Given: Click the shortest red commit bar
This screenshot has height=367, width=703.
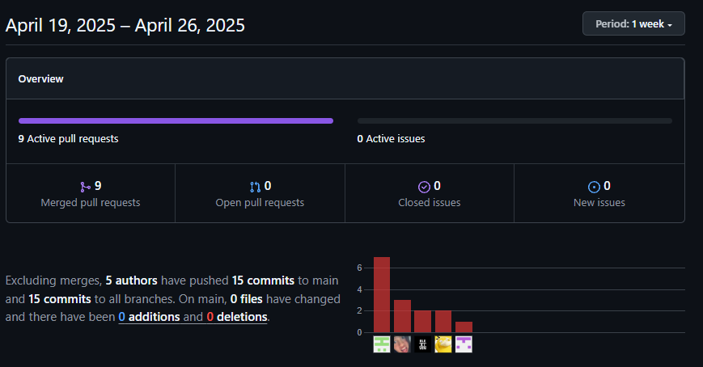Looking at the screenshot, I should tap(464, 327).
